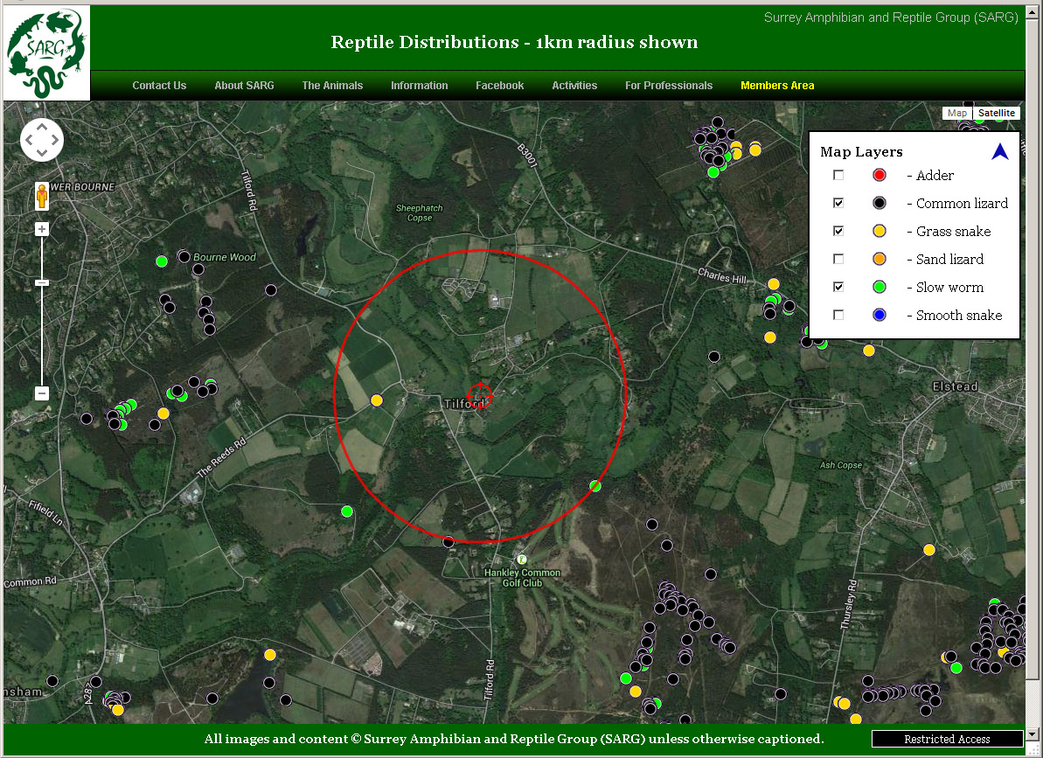Open the Activities menu
Viewport: 1043px width, 758px height.
574,85
